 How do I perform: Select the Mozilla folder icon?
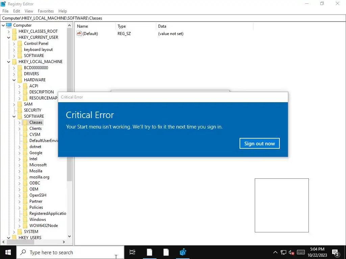25,171
